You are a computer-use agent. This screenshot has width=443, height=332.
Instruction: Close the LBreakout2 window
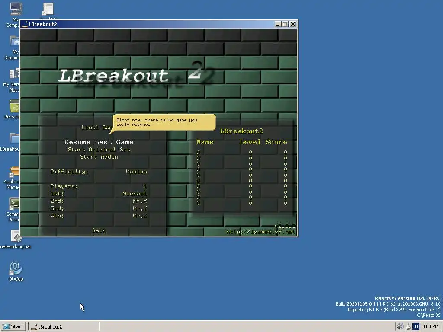tap(293, 24)
